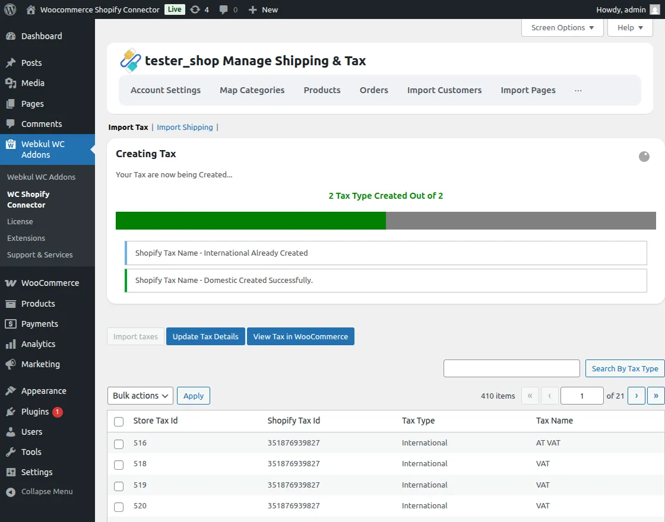Image resolution: width=665 pixels, height=522 pixels.
Task: Click the admin avatar icon
Action: tap(655, 9)
